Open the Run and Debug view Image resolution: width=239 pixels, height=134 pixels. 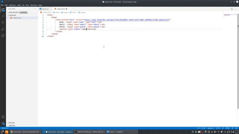[x=3, y=29]
